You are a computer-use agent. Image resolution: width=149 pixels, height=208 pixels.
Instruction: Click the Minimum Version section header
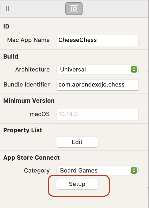[29, 101]
